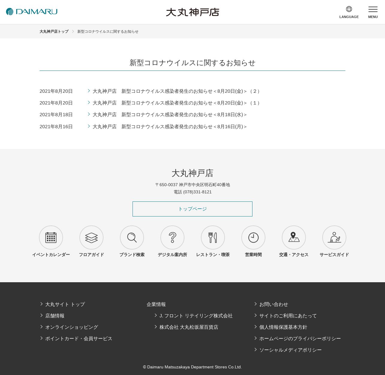This screenshot has height=375, width=385.
Task: Open the 8月20日(金) （２） notice
Action: click(x=177, y=91)
